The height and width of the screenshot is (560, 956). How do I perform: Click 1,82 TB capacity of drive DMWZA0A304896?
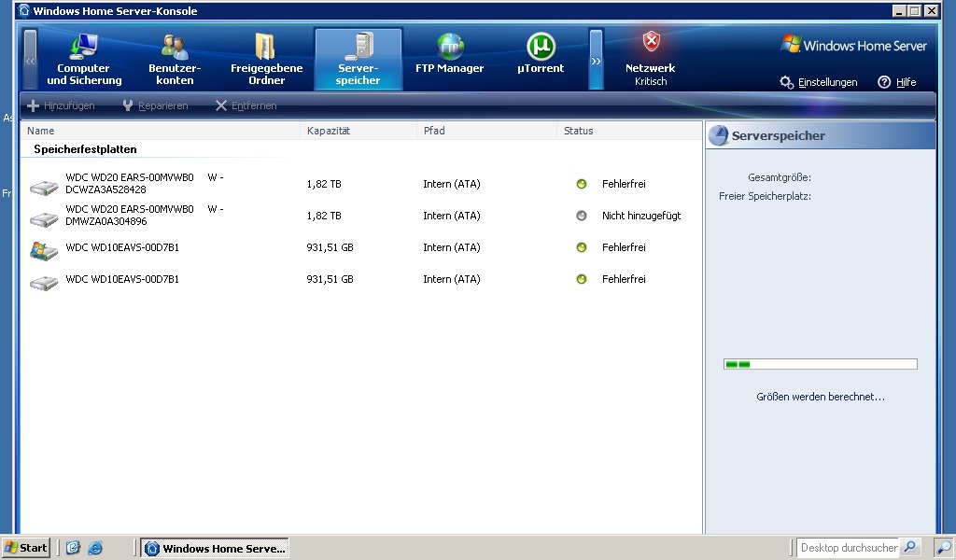324,216
